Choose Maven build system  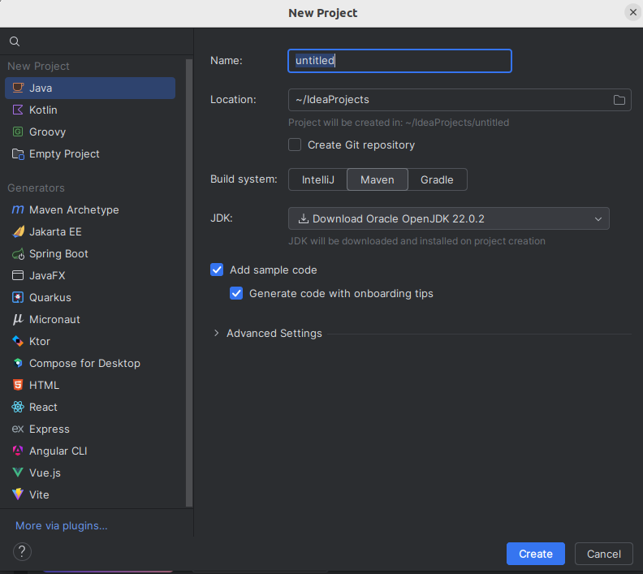tap(378, 179)
